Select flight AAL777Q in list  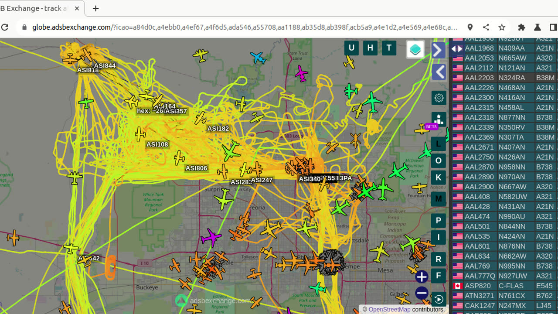click(x=480, y=276)
